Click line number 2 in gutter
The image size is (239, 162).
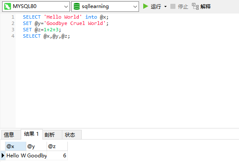tap(13, 23)
